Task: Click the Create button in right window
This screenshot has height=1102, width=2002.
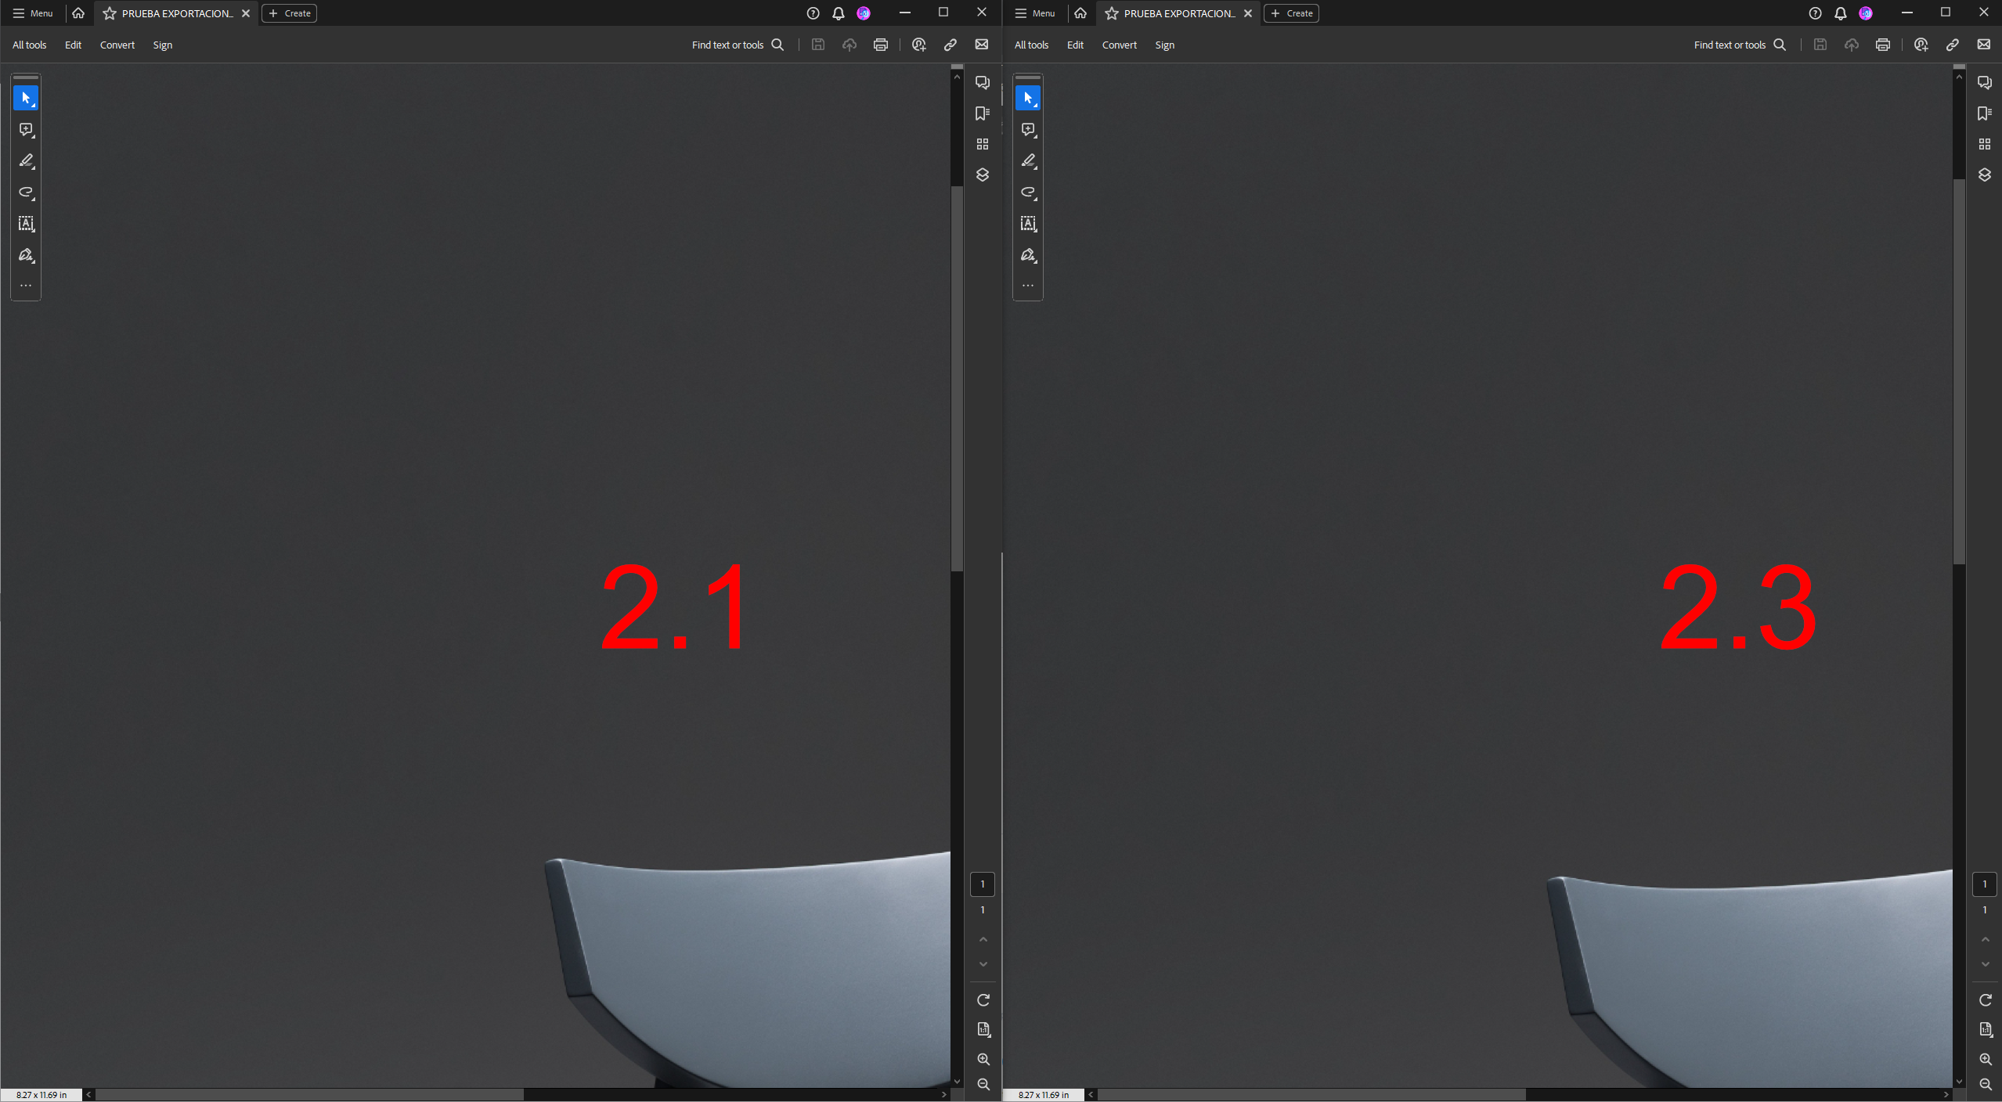Action: pyautogui.click(x=1292, y=13)
